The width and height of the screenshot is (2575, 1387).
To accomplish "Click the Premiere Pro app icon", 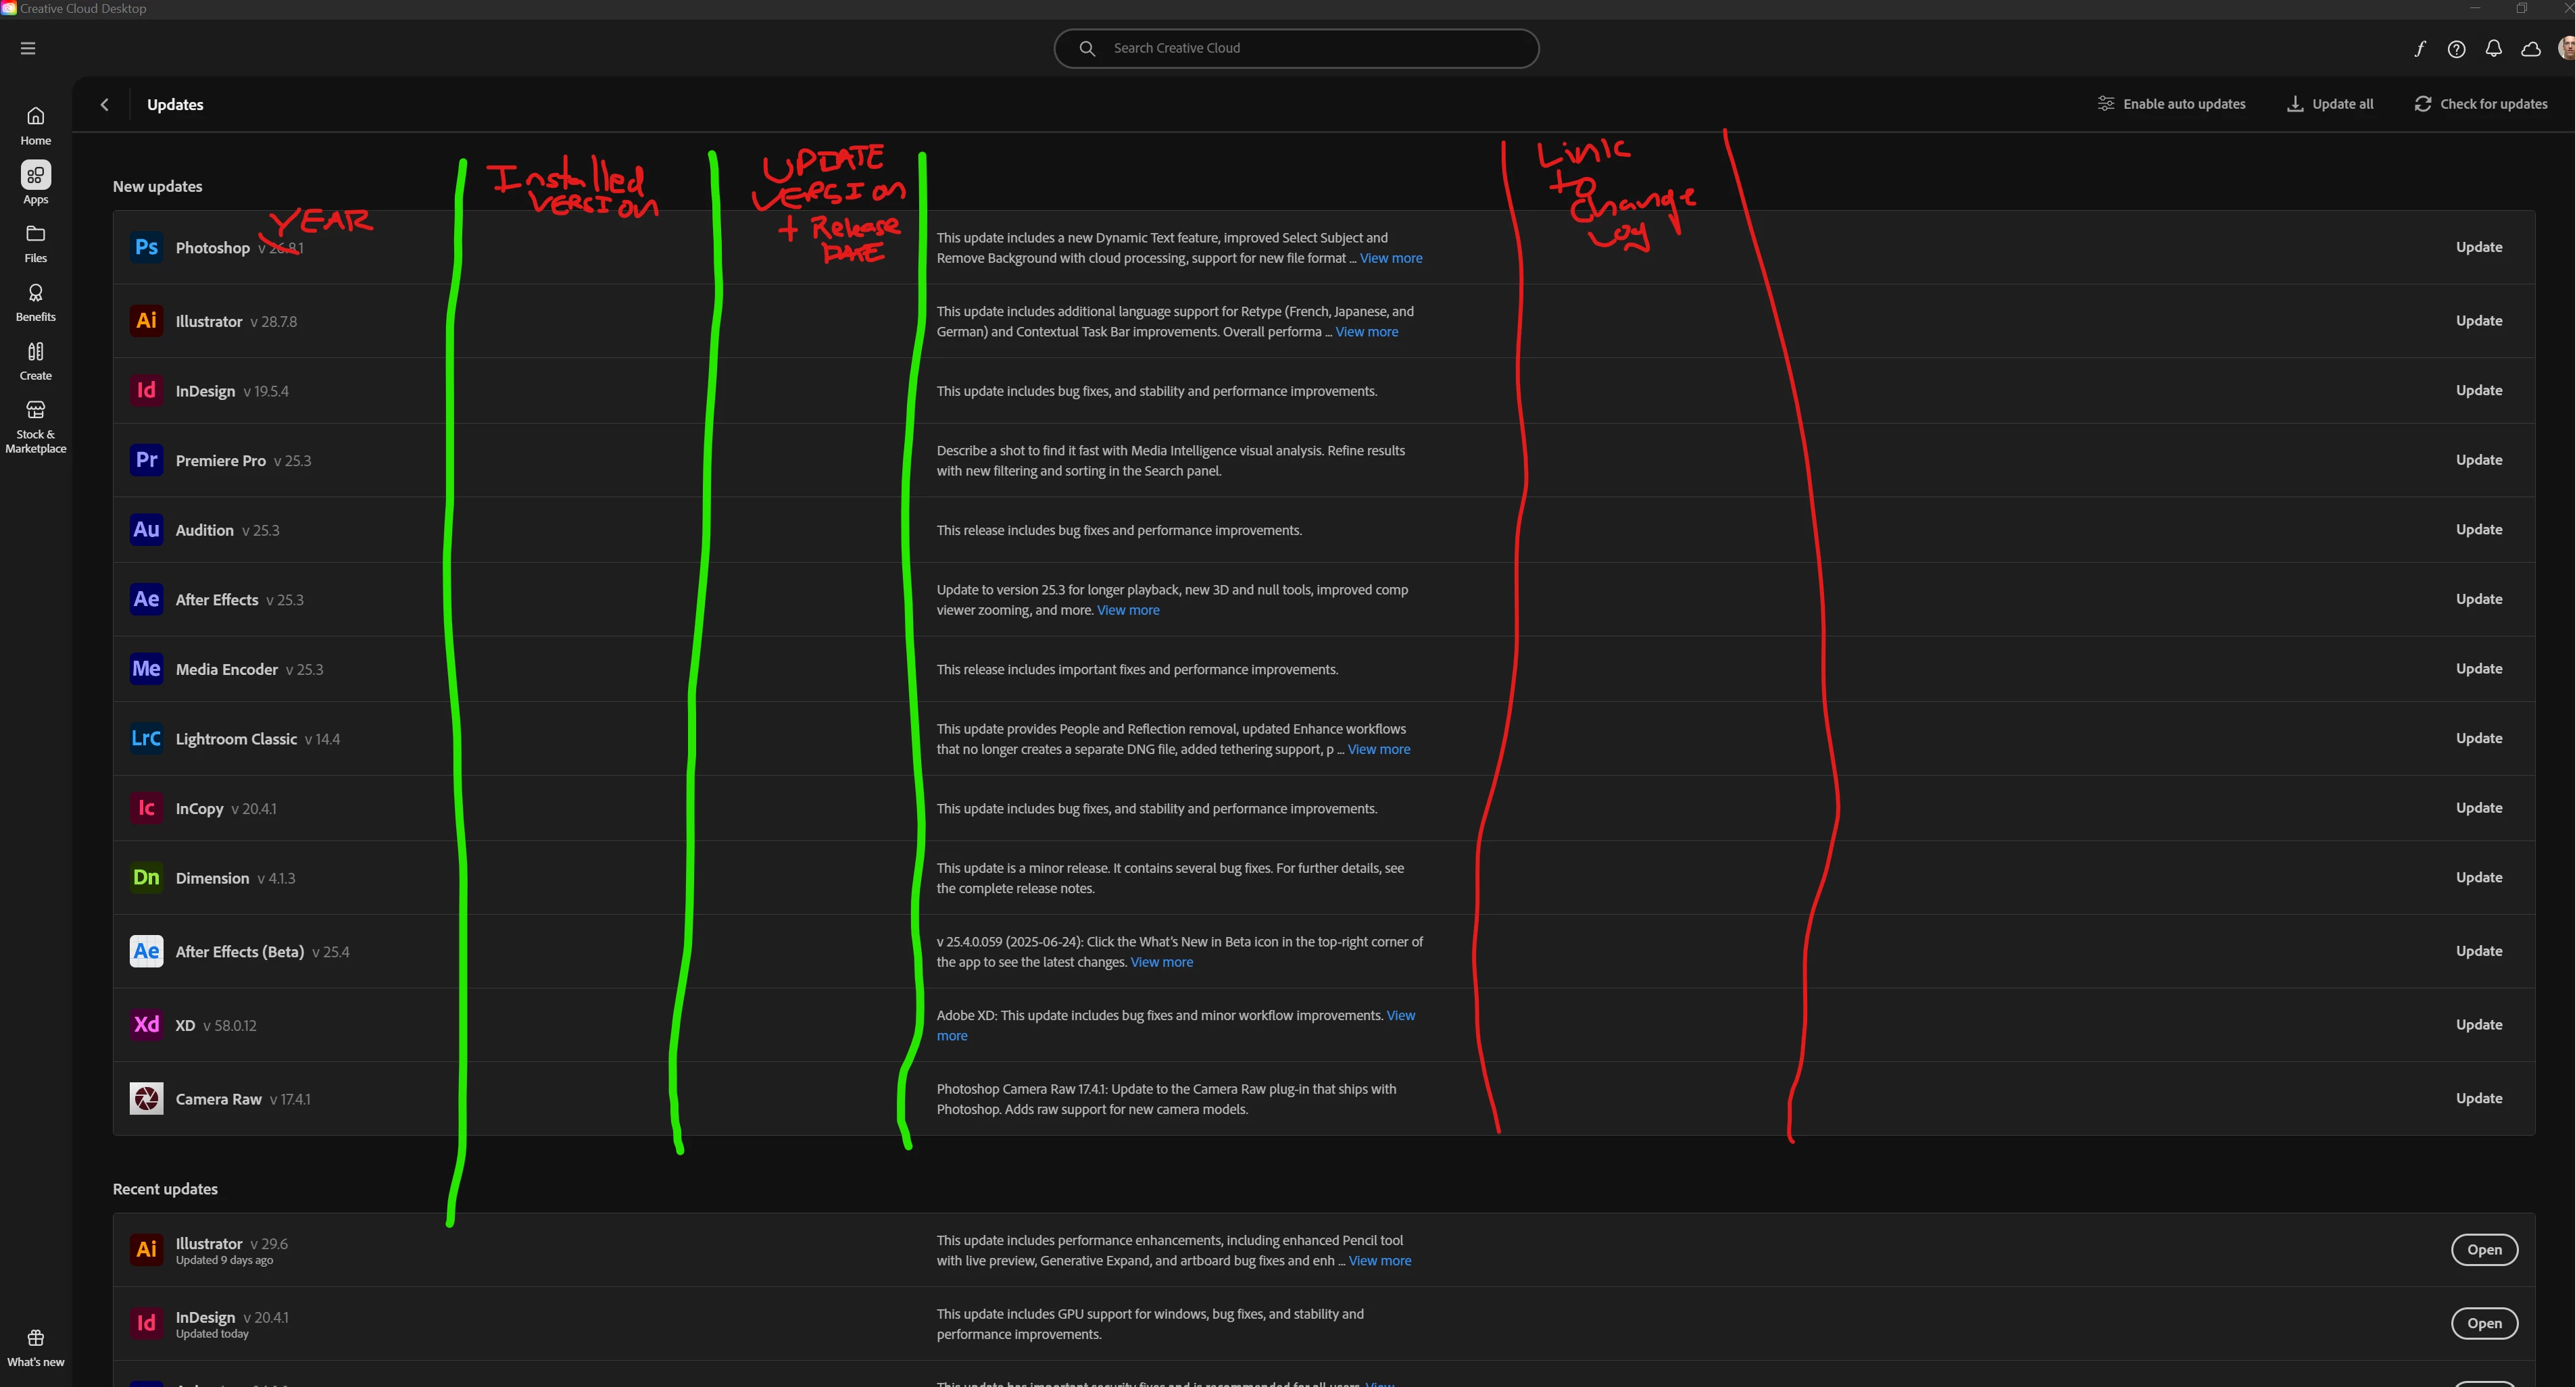I will click(146, 459).
